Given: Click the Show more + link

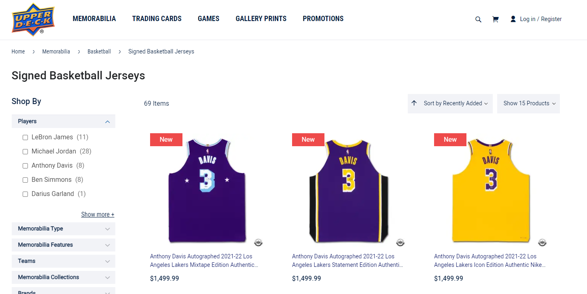Looking at the screenshot, I should (97, 215).
